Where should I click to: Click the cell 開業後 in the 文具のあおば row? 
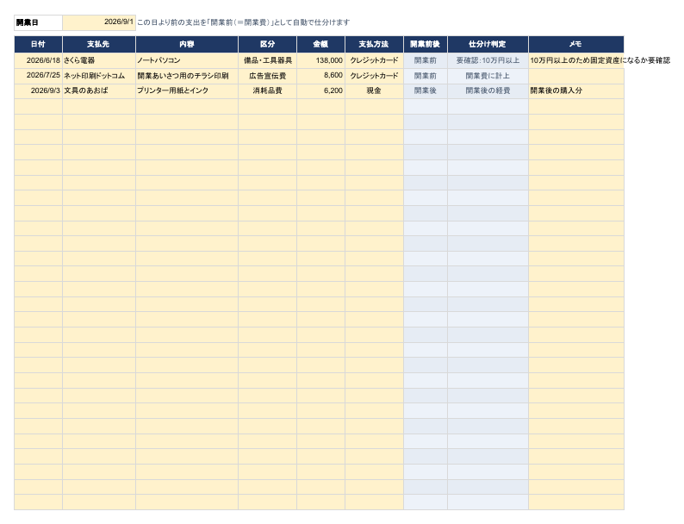(426, 90)
